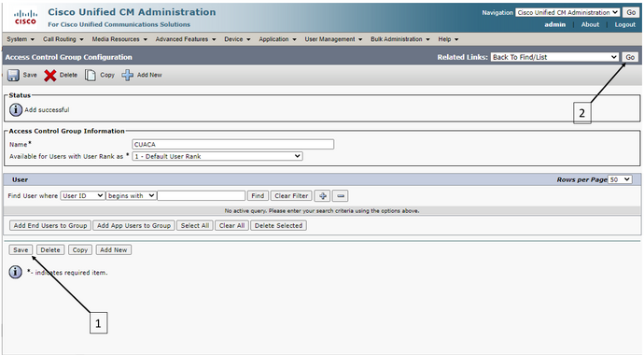The image size is (644, 355).
Task: Open the Call Routing menu
Action: [x=63, y=39]
